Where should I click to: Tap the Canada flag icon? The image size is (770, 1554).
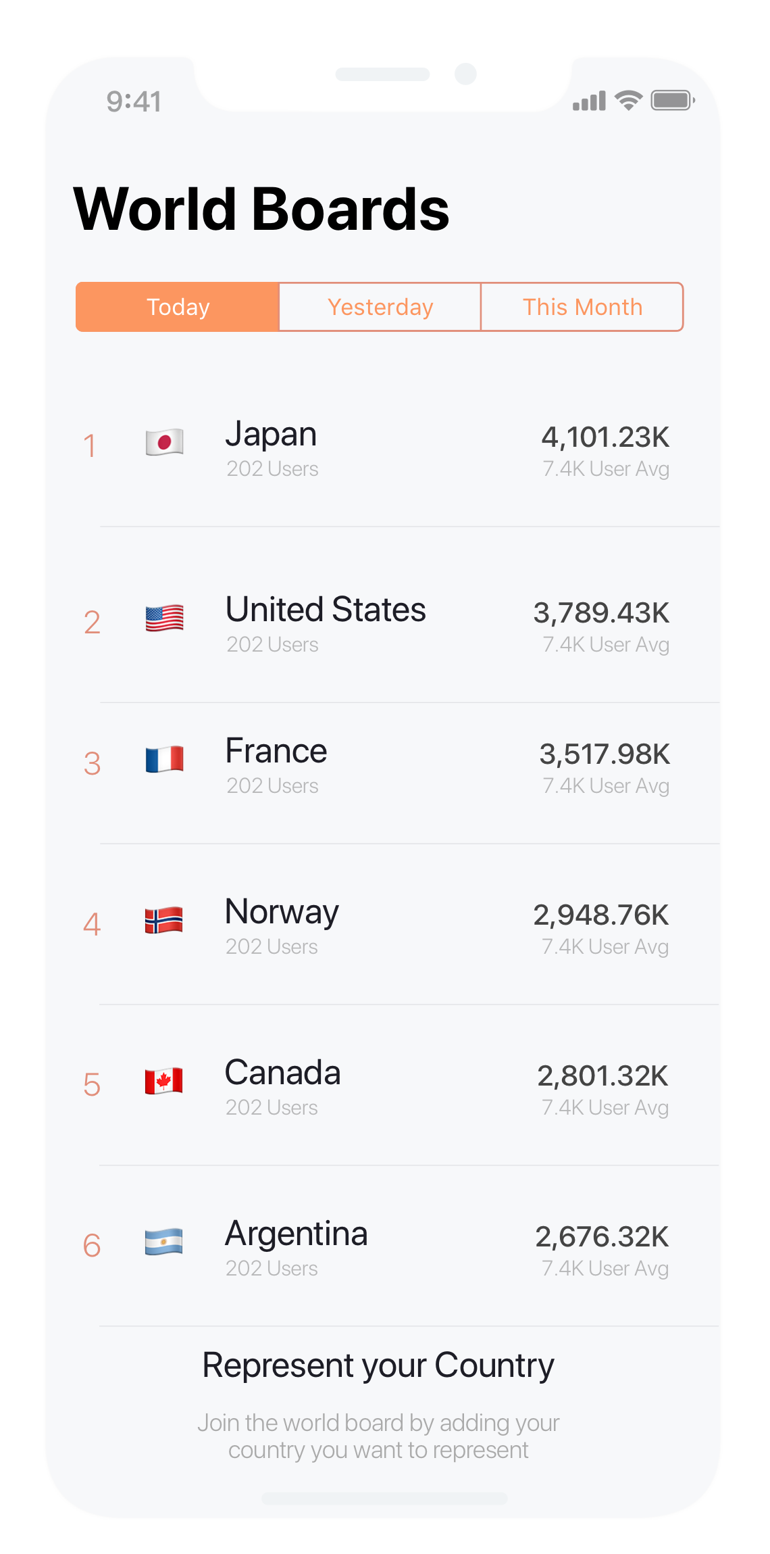[164, 1081]
